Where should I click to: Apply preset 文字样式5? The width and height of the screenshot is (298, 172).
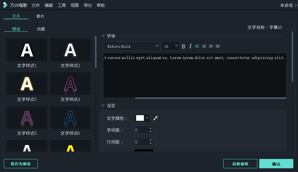tap(27, 117)
